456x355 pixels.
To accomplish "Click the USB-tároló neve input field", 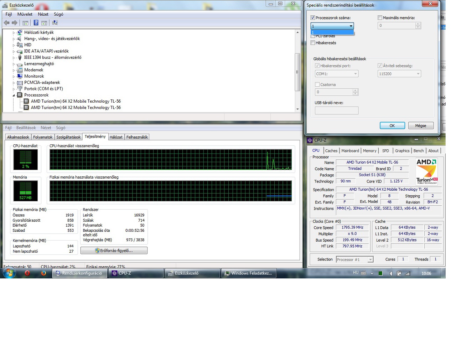I will tap(337, 110).
